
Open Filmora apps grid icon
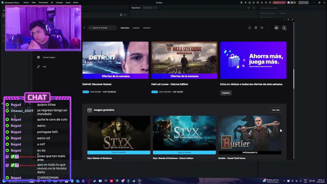(x=270, y=3)
